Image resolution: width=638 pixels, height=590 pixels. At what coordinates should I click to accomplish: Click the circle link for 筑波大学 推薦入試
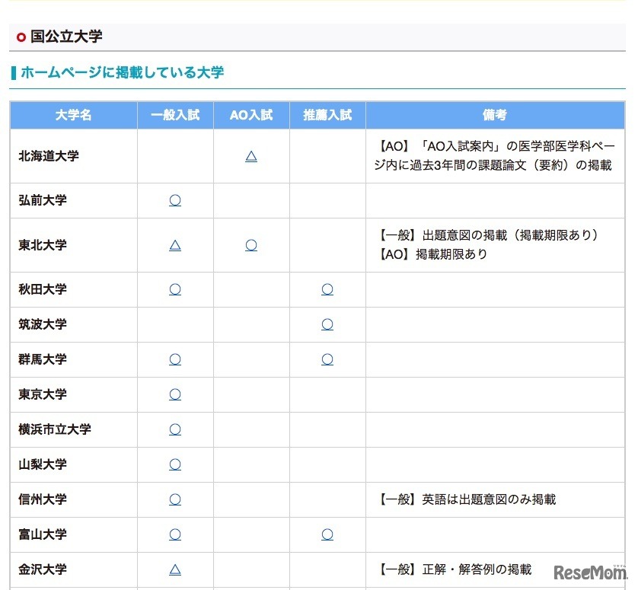pos(327,324)
